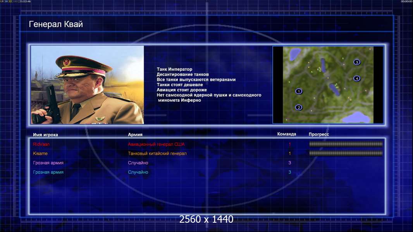Image resolution: width=413 pixels, height=232 pixels.
Task: Click start position marker 2 on map
Action: [x=299, y=107]
